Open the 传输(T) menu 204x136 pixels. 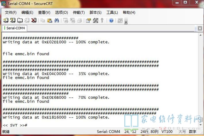click(79, 13)
